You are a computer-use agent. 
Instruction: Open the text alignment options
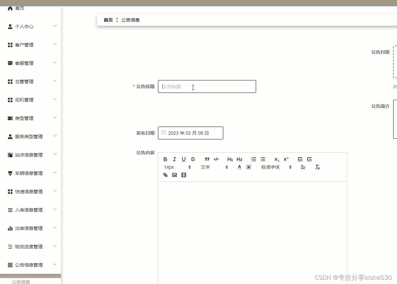(x=303, y=167)
